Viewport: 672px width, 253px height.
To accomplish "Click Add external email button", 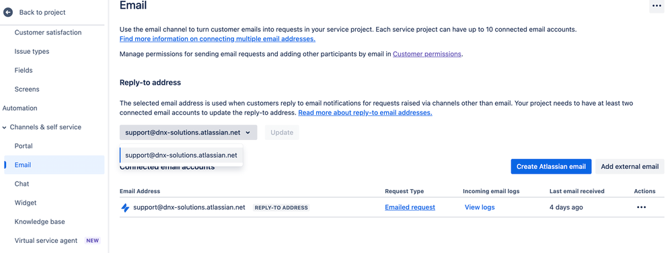I will pos(630,166).
